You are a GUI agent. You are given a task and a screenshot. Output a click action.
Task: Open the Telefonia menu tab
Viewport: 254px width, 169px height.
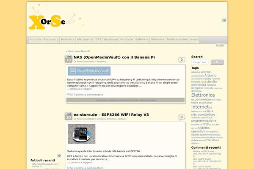click(x=157, y=39)
